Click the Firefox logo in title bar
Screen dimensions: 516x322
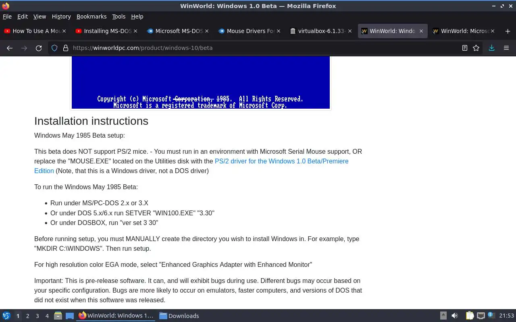click(x=6, y=6)
